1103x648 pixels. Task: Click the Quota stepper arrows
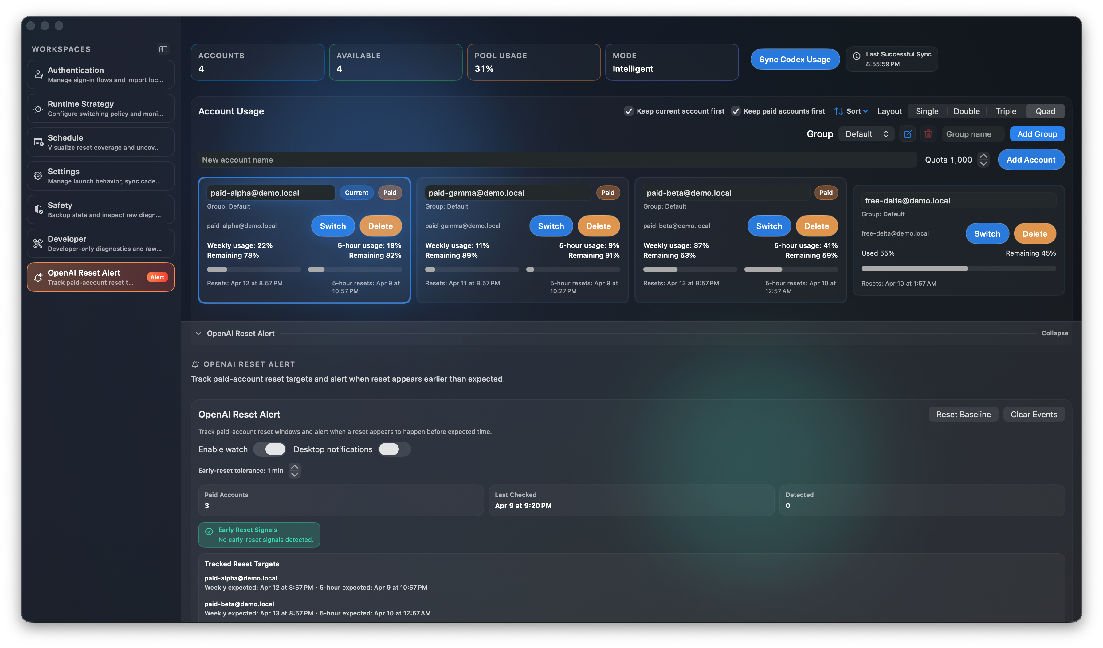tap(983, 160)
